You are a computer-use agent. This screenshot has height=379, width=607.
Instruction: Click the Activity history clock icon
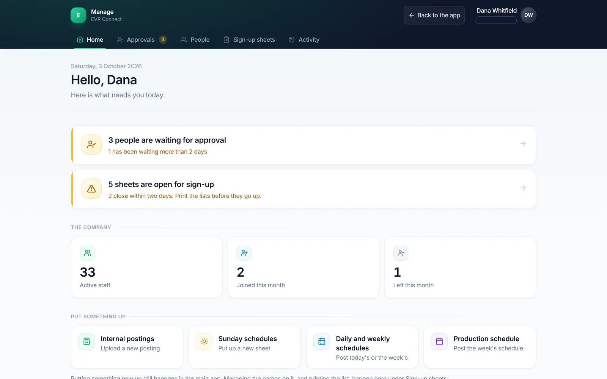pos(291,39)
